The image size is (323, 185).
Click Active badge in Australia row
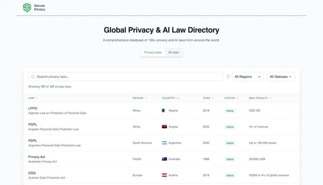230,159
